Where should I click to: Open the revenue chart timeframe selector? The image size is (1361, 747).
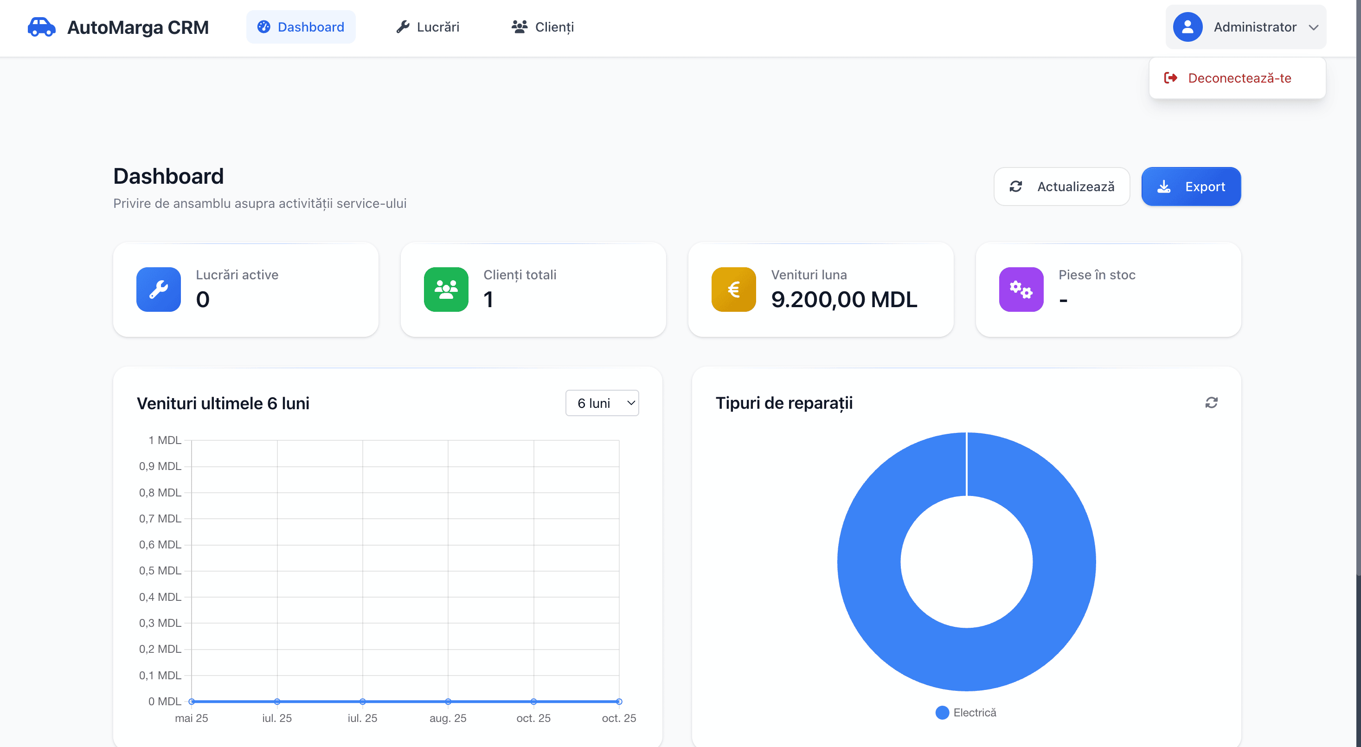[x=602, y=403]
